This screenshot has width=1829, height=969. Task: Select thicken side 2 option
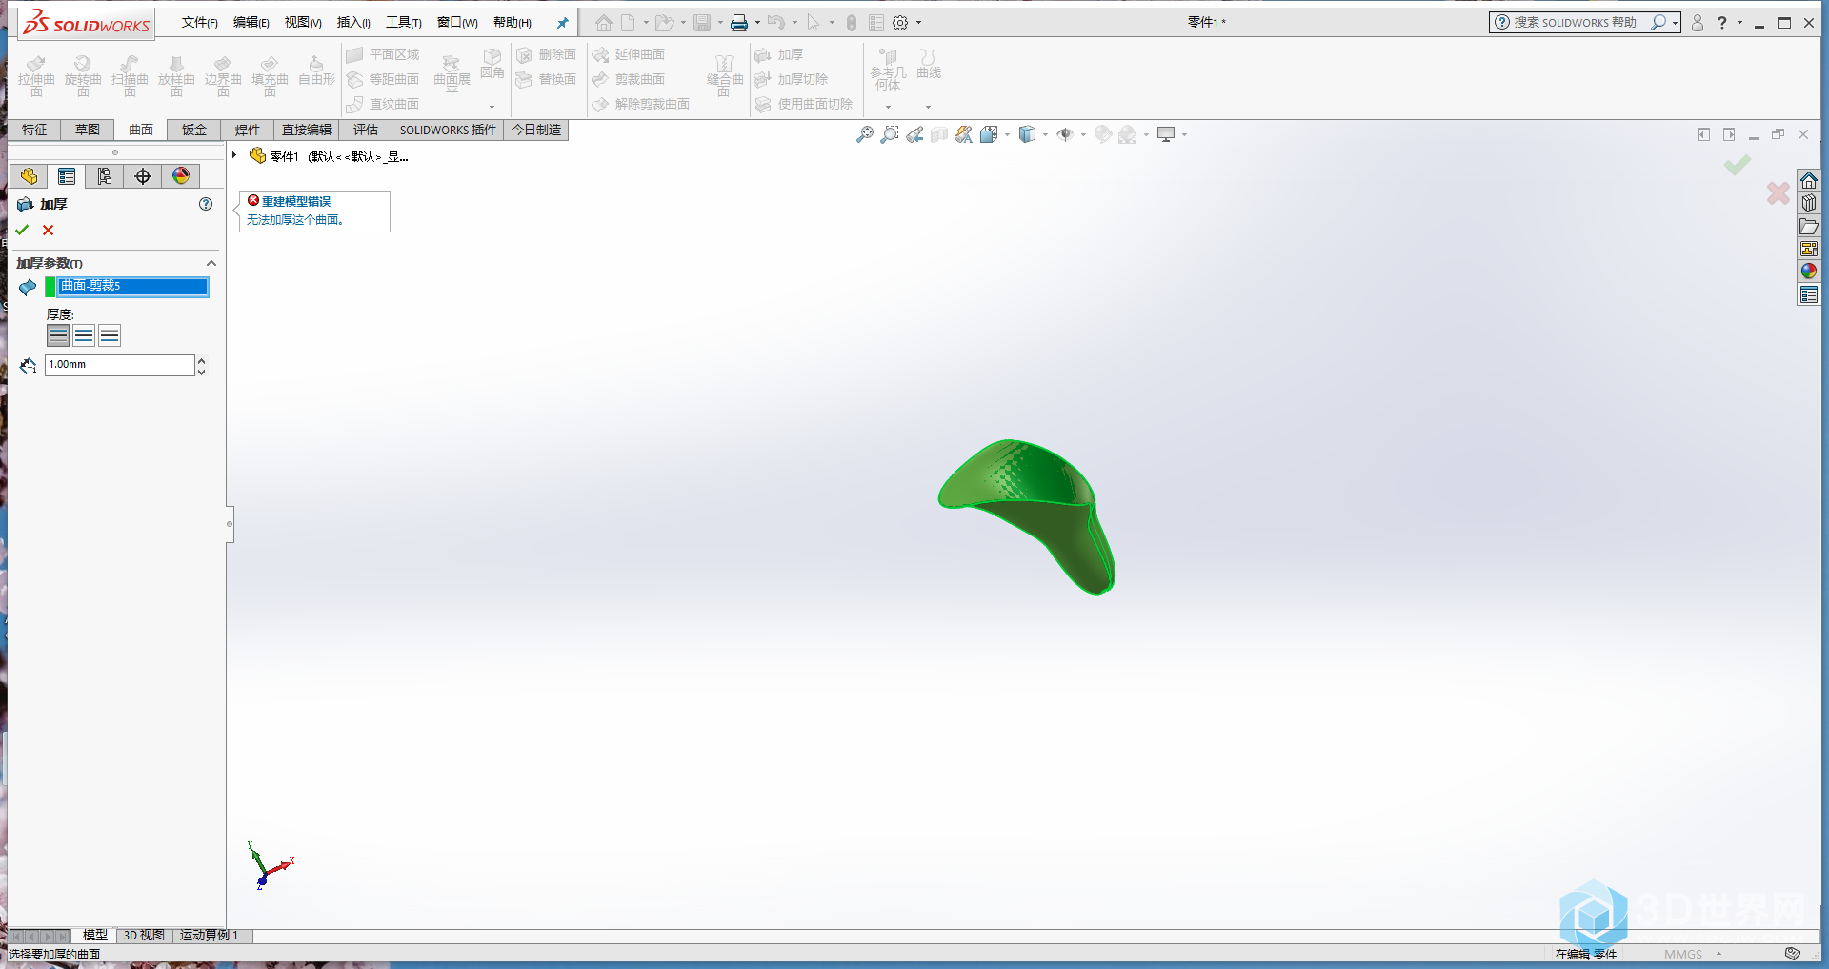tap(110, 335)
